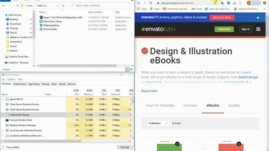Open the Apps bookmark shortcut
Viewport: 269px width, 151px height.
142,9
